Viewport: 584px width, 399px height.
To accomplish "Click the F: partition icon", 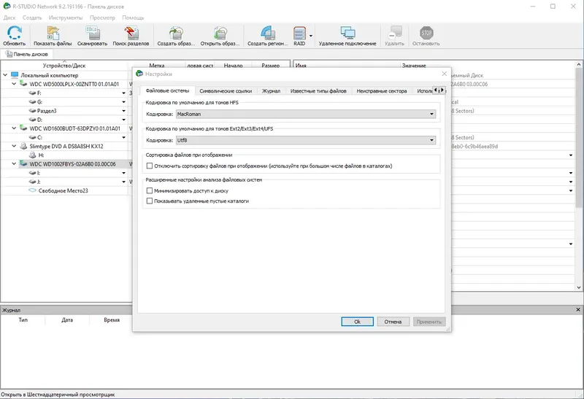I will (x=32, y=93).
